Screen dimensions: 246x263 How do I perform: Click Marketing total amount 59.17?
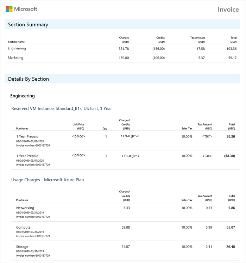233,58
